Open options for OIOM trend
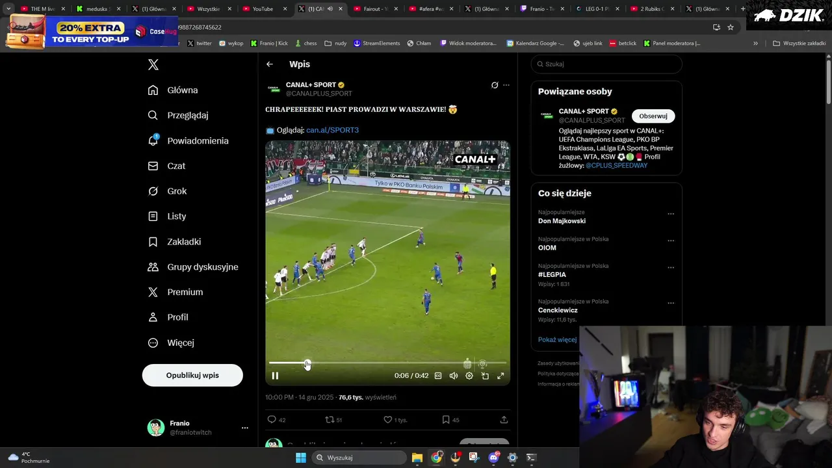This screenshot has height=468, width=832. (671, 240)
